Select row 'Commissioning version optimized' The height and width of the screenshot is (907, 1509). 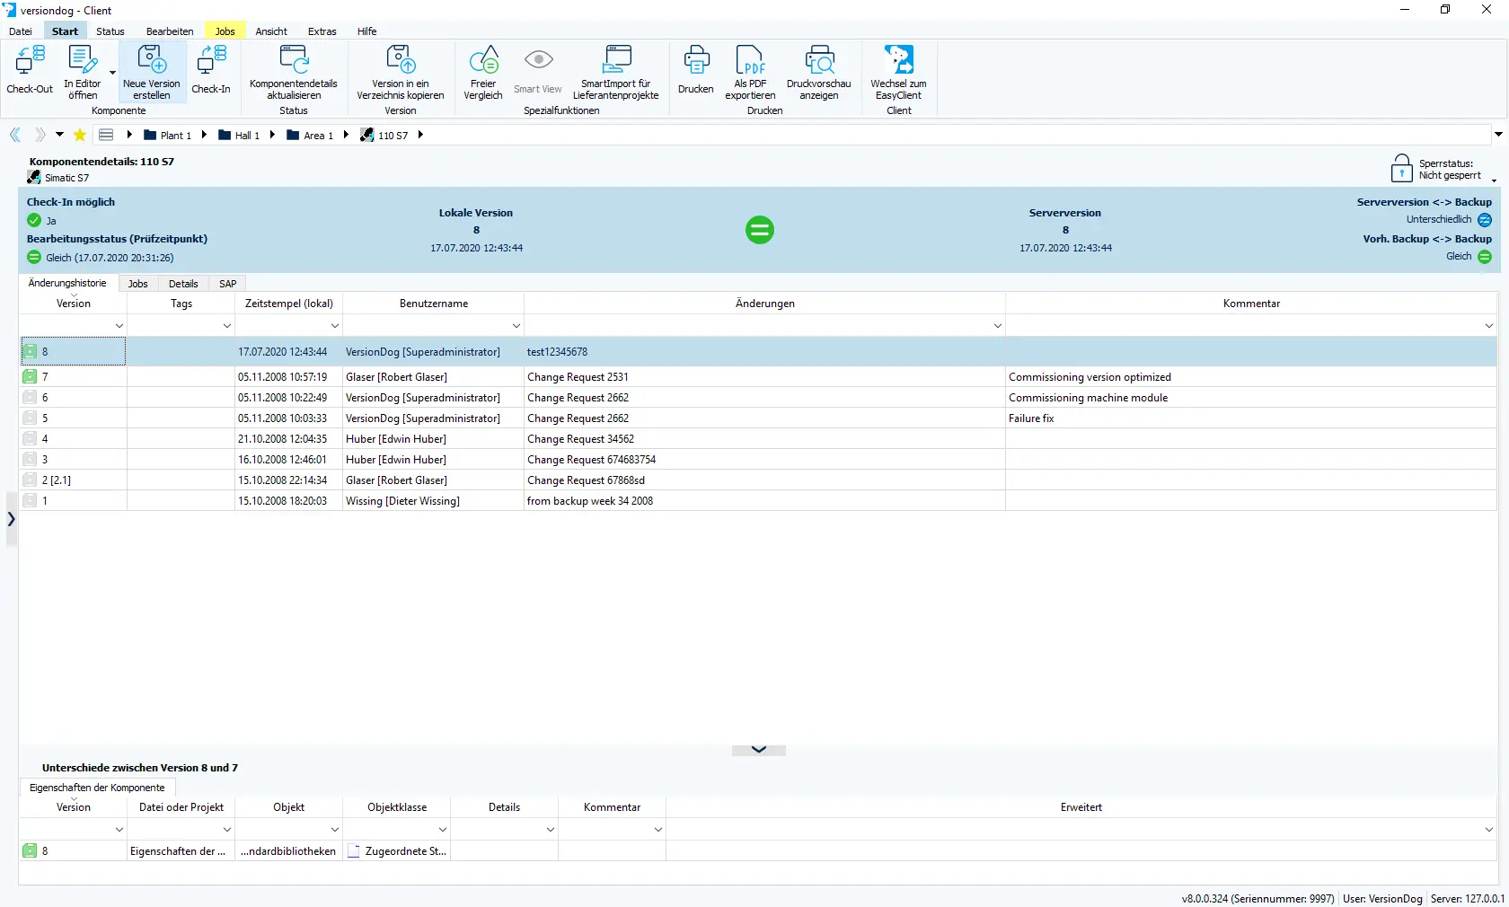coord(759,376)
